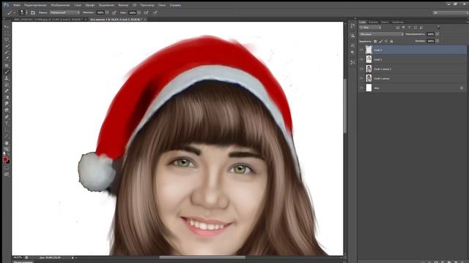This screenshot has width=469, height=263.
Task: Select the Path Selection tool
Action: click(x=7, y=130)
